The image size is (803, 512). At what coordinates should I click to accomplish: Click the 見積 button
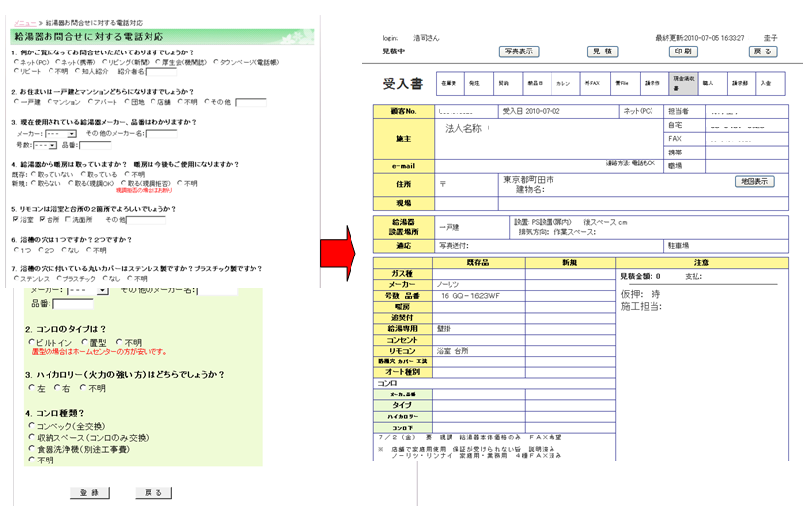tap(603, 51)
